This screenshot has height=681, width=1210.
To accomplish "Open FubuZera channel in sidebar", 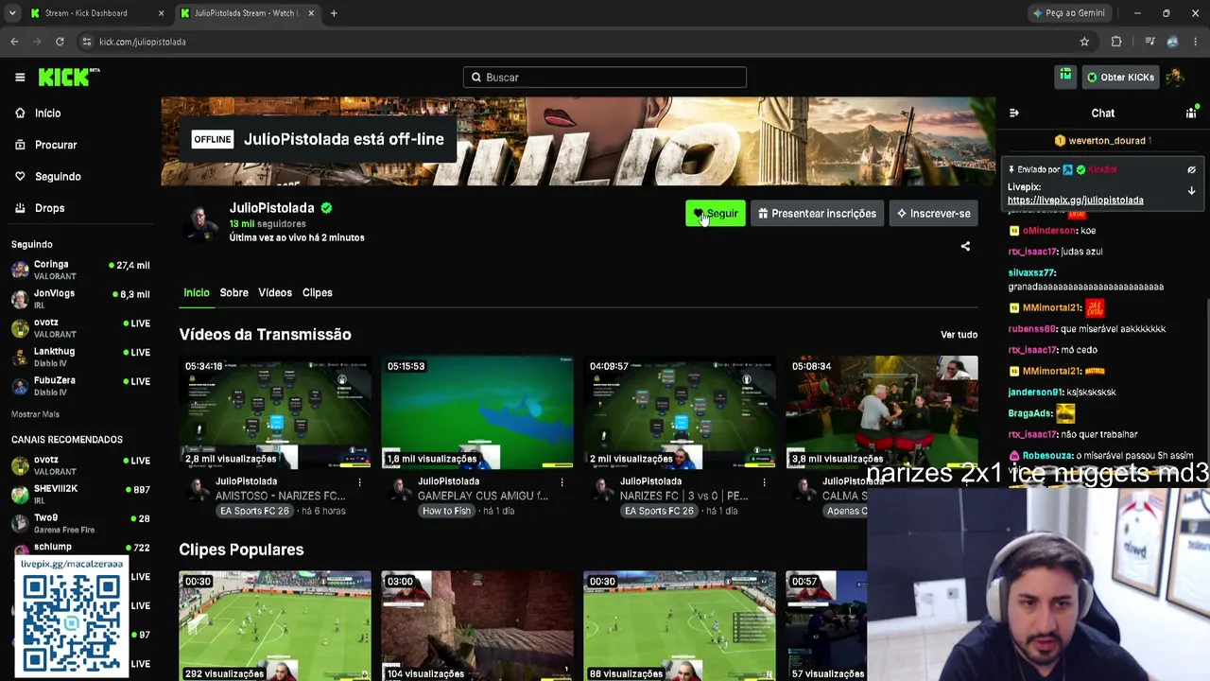I will click(x=80, y=385).
